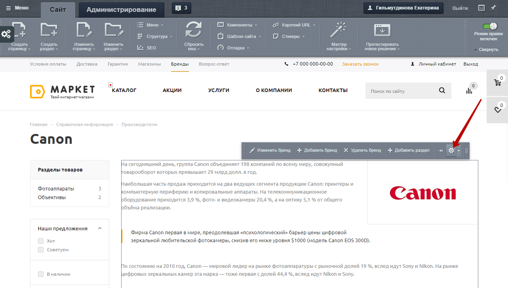Open the gears settings icon at left edge

click(x=6, y=34)
